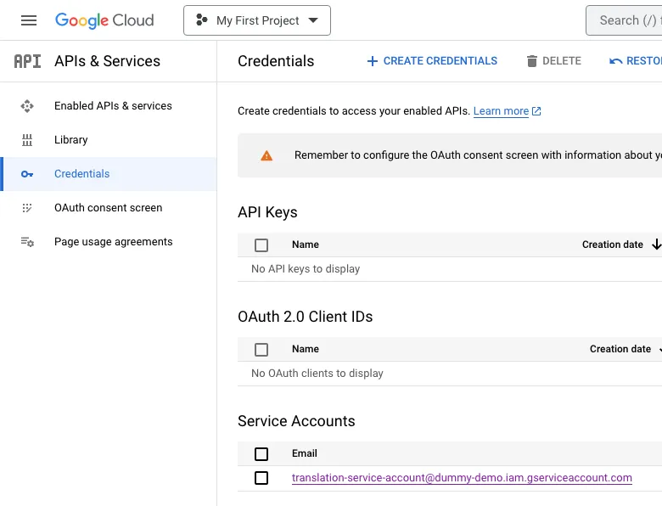This screenshot has height=506, width=662.
Task: Click the plus icon beside Create Credentials
Action: [373, 61]
